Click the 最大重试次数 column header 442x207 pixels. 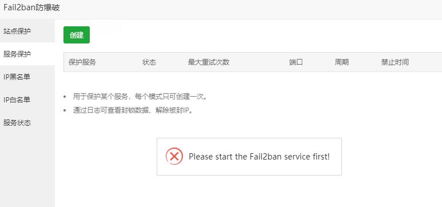click(209, 62)
